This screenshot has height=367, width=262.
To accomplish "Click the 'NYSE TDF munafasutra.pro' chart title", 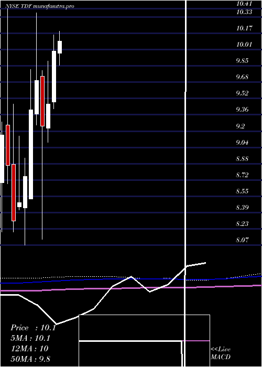I will point(39,6).
